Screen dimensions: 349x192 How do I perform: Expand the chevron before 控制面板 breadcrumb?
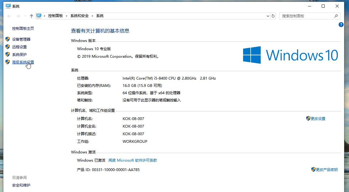click(45, 16)
